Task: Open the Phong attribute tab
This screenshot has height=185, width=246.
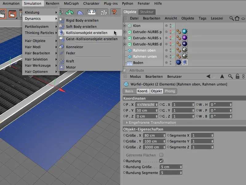Action: pos(169,91)
